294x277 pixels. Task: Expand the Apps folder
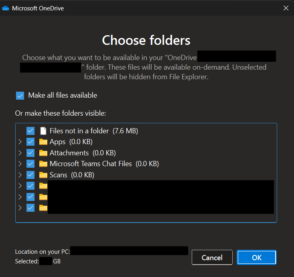click(x=20, y=142)
